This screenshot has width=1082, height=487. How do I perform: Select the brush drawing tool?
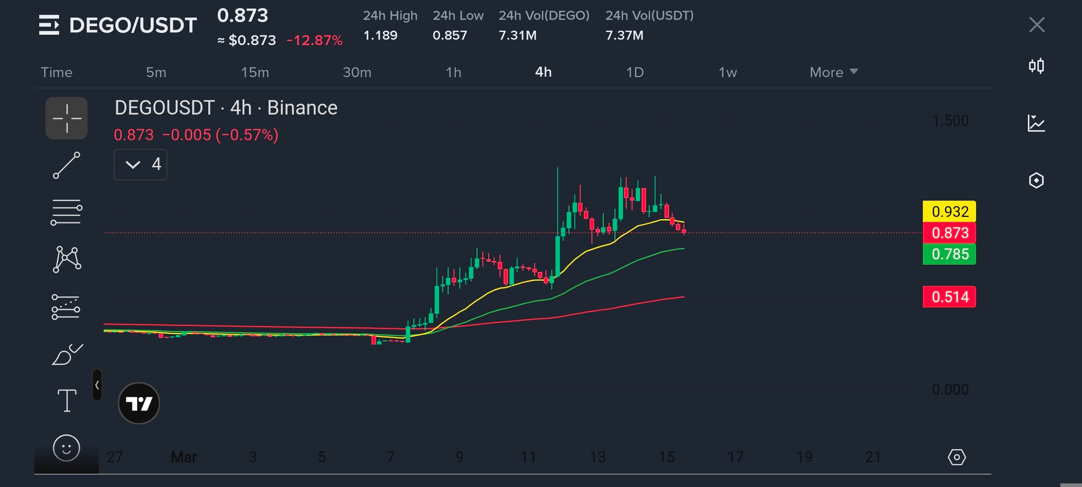pos(66,354)
